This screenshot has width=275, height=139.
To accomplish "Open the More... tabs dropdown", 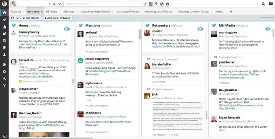I will [x=219, y=12].
